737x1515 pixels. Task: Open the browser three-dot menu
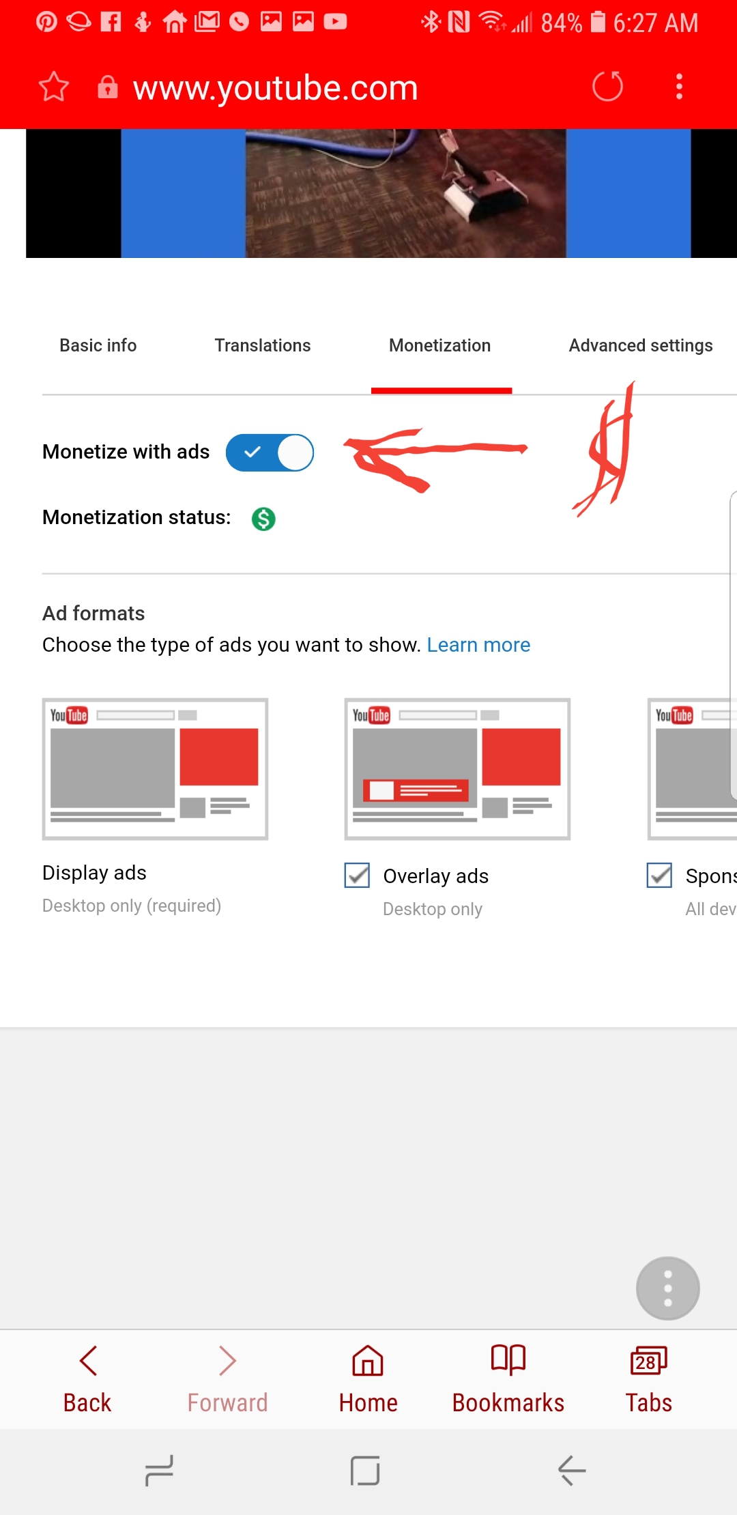point(679,87)
